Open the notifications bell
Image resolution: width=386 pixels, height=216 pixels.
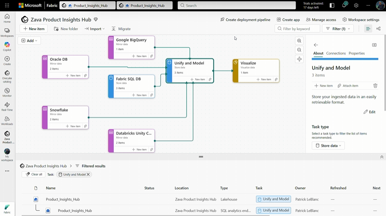pos(344,5)
